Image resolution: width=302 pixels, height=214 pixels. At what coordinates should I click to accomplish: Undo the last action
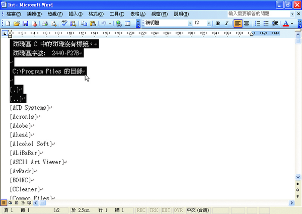[x=104, y=24]
